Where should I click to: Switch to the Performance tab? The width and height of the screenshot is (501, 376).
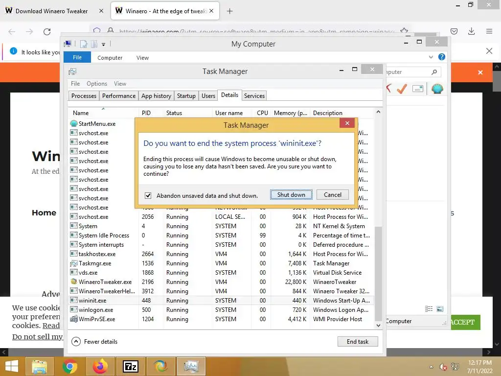click(119, 96)
